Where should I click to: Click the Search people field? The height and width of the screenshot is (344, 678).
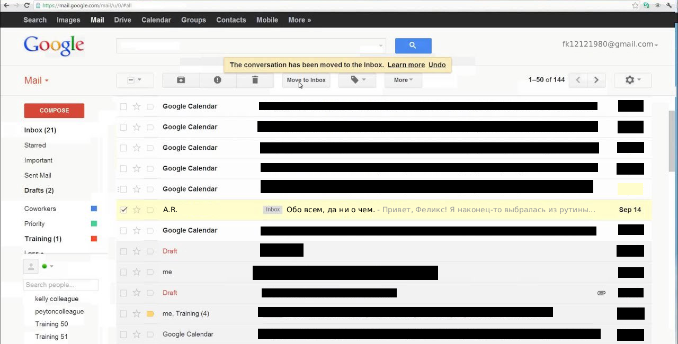pos(61,285)
